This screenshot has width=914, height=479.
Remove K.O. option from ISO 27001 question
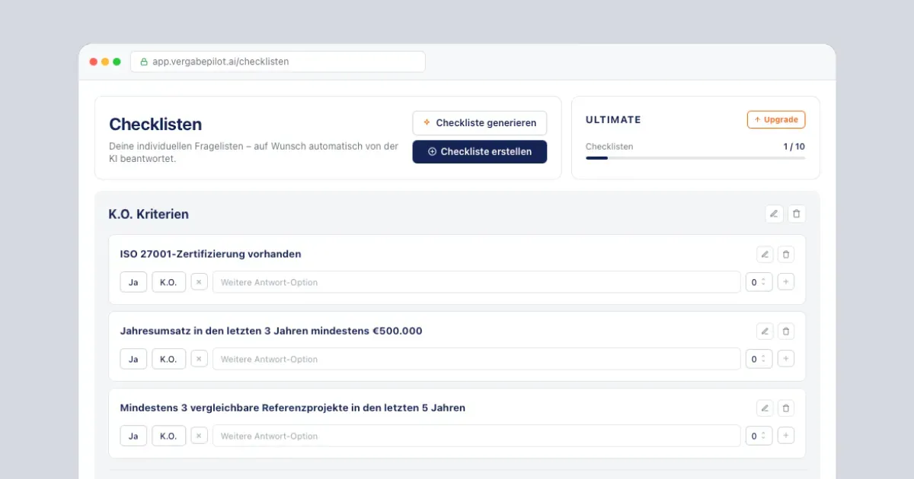[x=199, y=282]
